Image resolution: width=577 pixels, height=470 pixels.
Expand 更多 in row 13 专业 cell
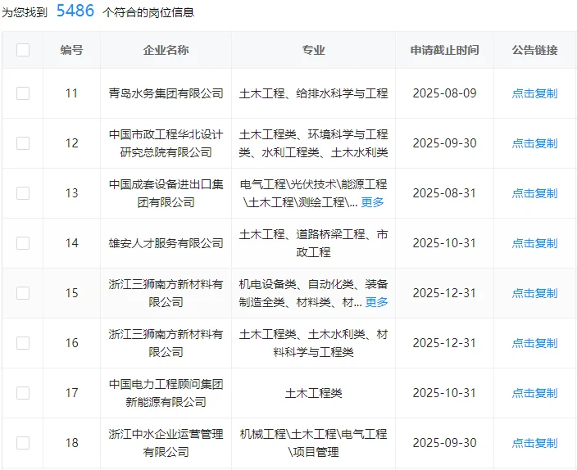coord(372,202)
